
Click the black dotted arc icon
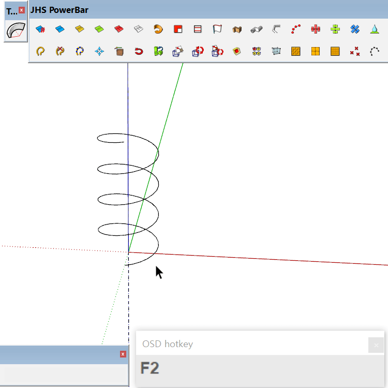pyautogui.click(x=375, y=51)
